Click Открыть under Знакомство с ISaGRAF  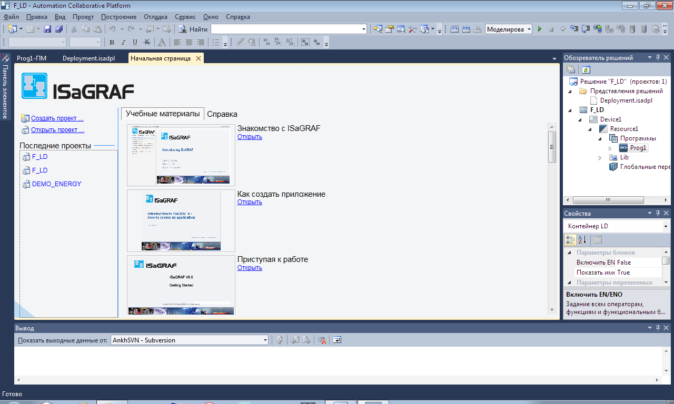coord(250,137)
